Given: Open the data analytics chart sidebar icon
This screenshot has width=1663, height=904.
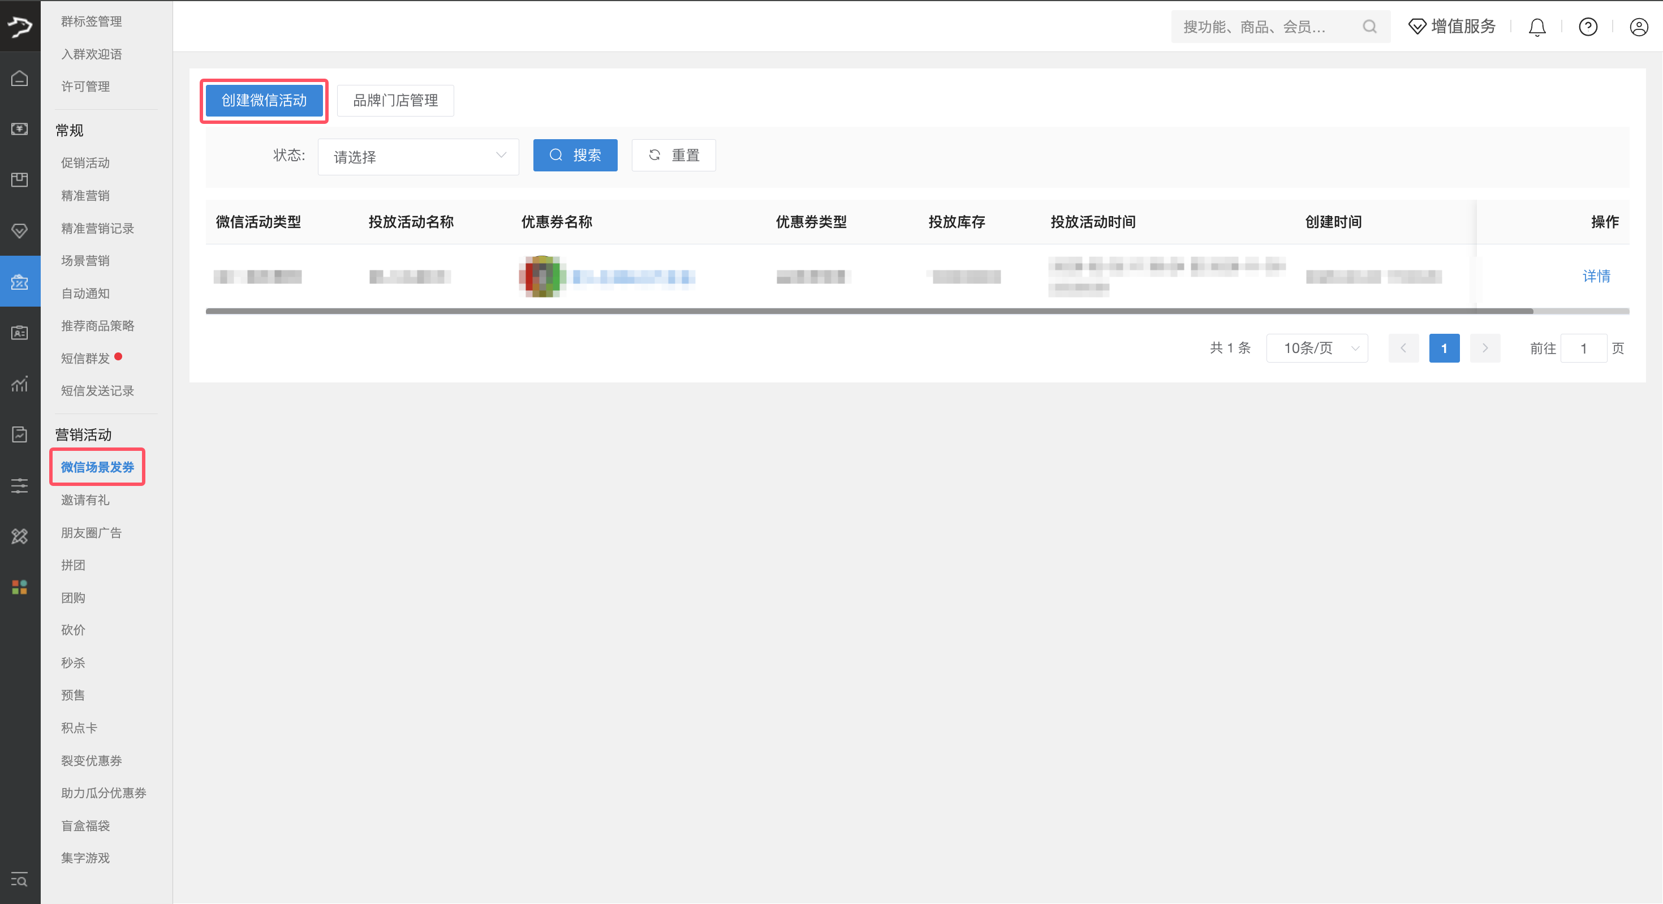Looking at the screenshot, I should 19,384.
